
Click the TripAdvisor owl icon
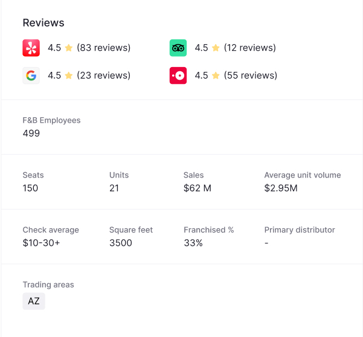(x=178, y=48)
